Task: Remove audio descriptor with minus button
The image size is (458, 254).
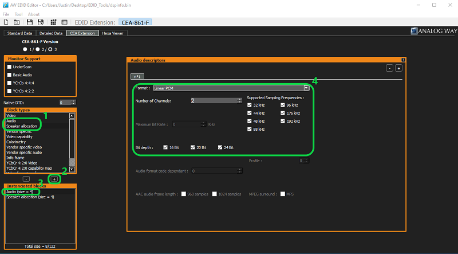Action: (389, 68)
